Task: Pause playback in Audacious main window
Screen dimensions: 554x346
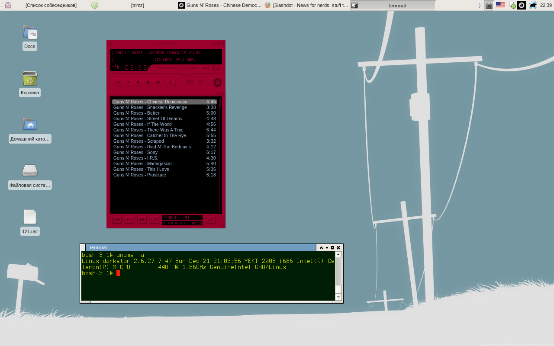Action: tap(138, 82)
